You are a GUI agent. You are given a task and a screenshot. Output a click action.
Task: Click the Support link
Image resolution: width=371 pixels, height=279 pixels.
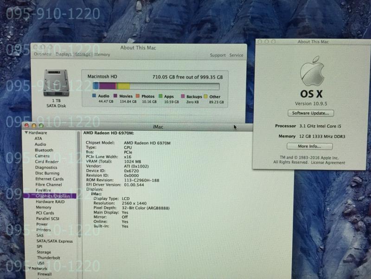pos(217,55)
